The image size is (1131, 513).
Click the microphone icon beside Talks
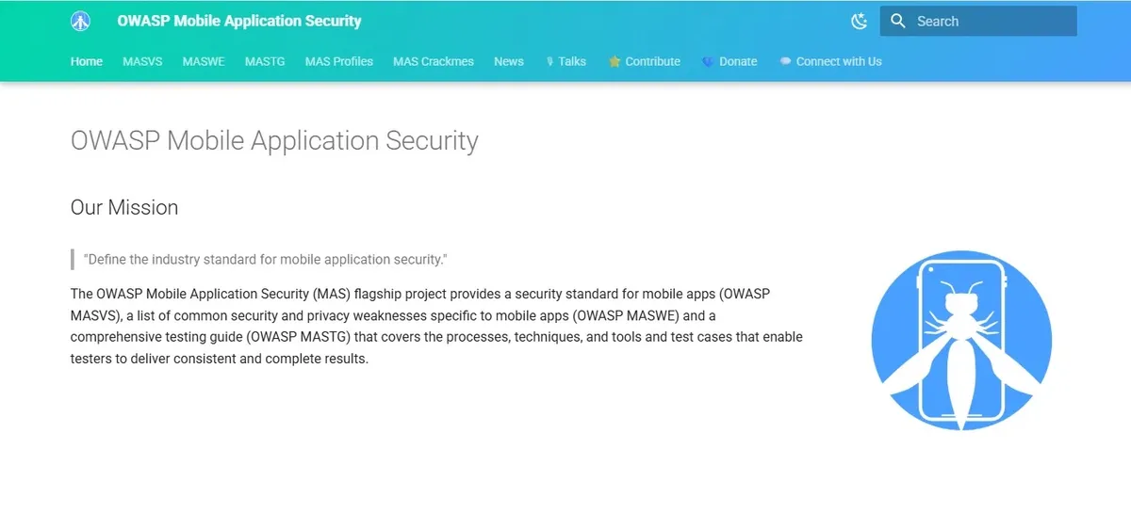tap(549, 61)
